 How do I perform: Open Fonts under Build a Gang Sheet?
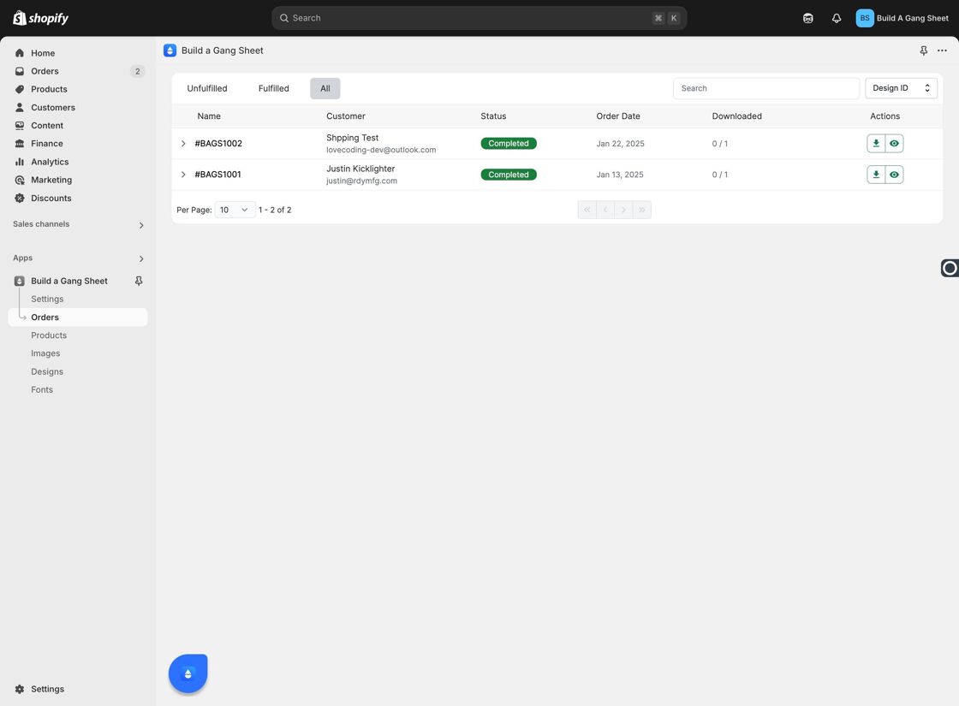pyautogui.click(x=42, y=390)
